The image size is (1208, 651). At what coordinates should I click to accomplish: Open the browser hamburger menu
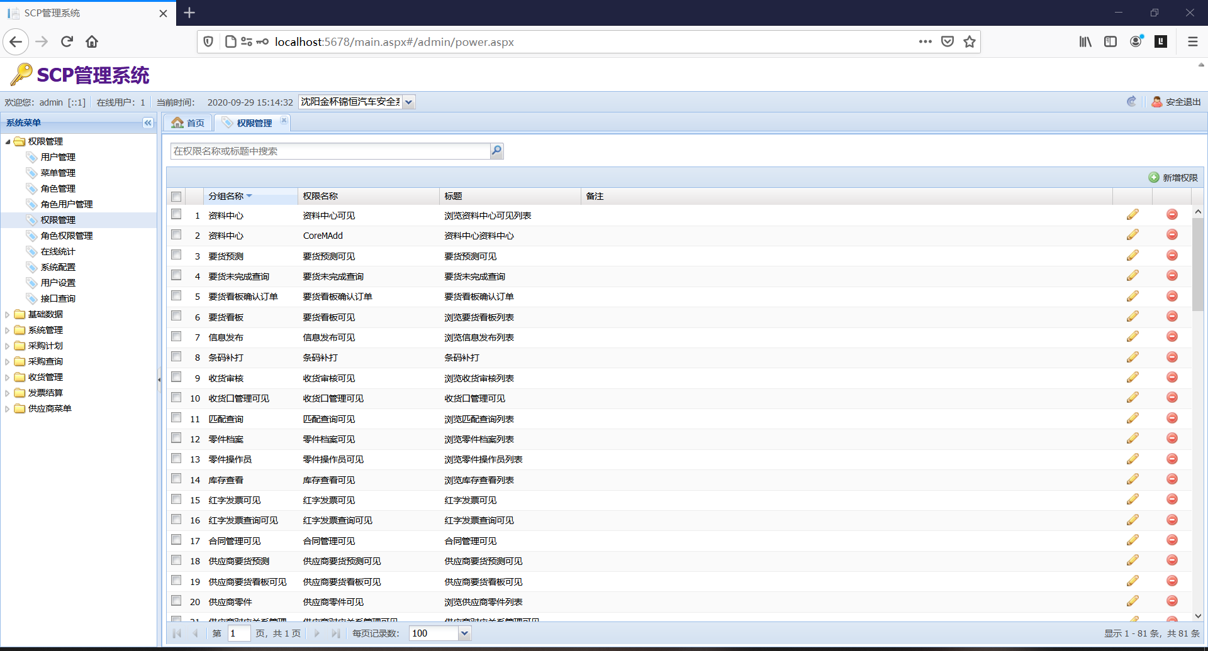1192,41
